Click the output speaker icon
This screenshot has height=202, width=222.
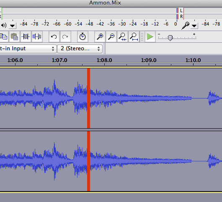click(4, 26)
